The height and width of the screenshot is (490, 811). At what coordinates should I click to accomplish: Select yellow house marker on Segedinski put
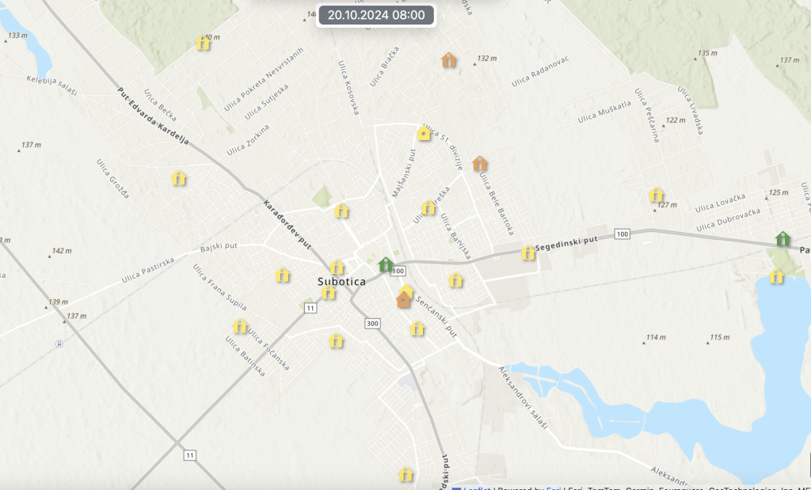[x=528, y=253]
